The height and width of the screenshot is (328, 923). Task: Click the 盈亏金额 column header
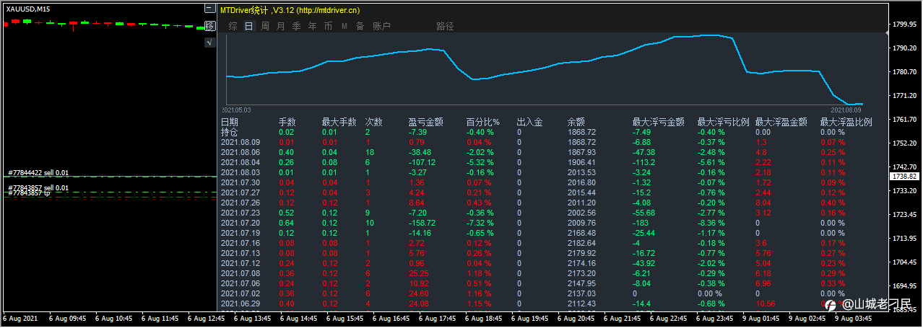click(x=425, y=123)
